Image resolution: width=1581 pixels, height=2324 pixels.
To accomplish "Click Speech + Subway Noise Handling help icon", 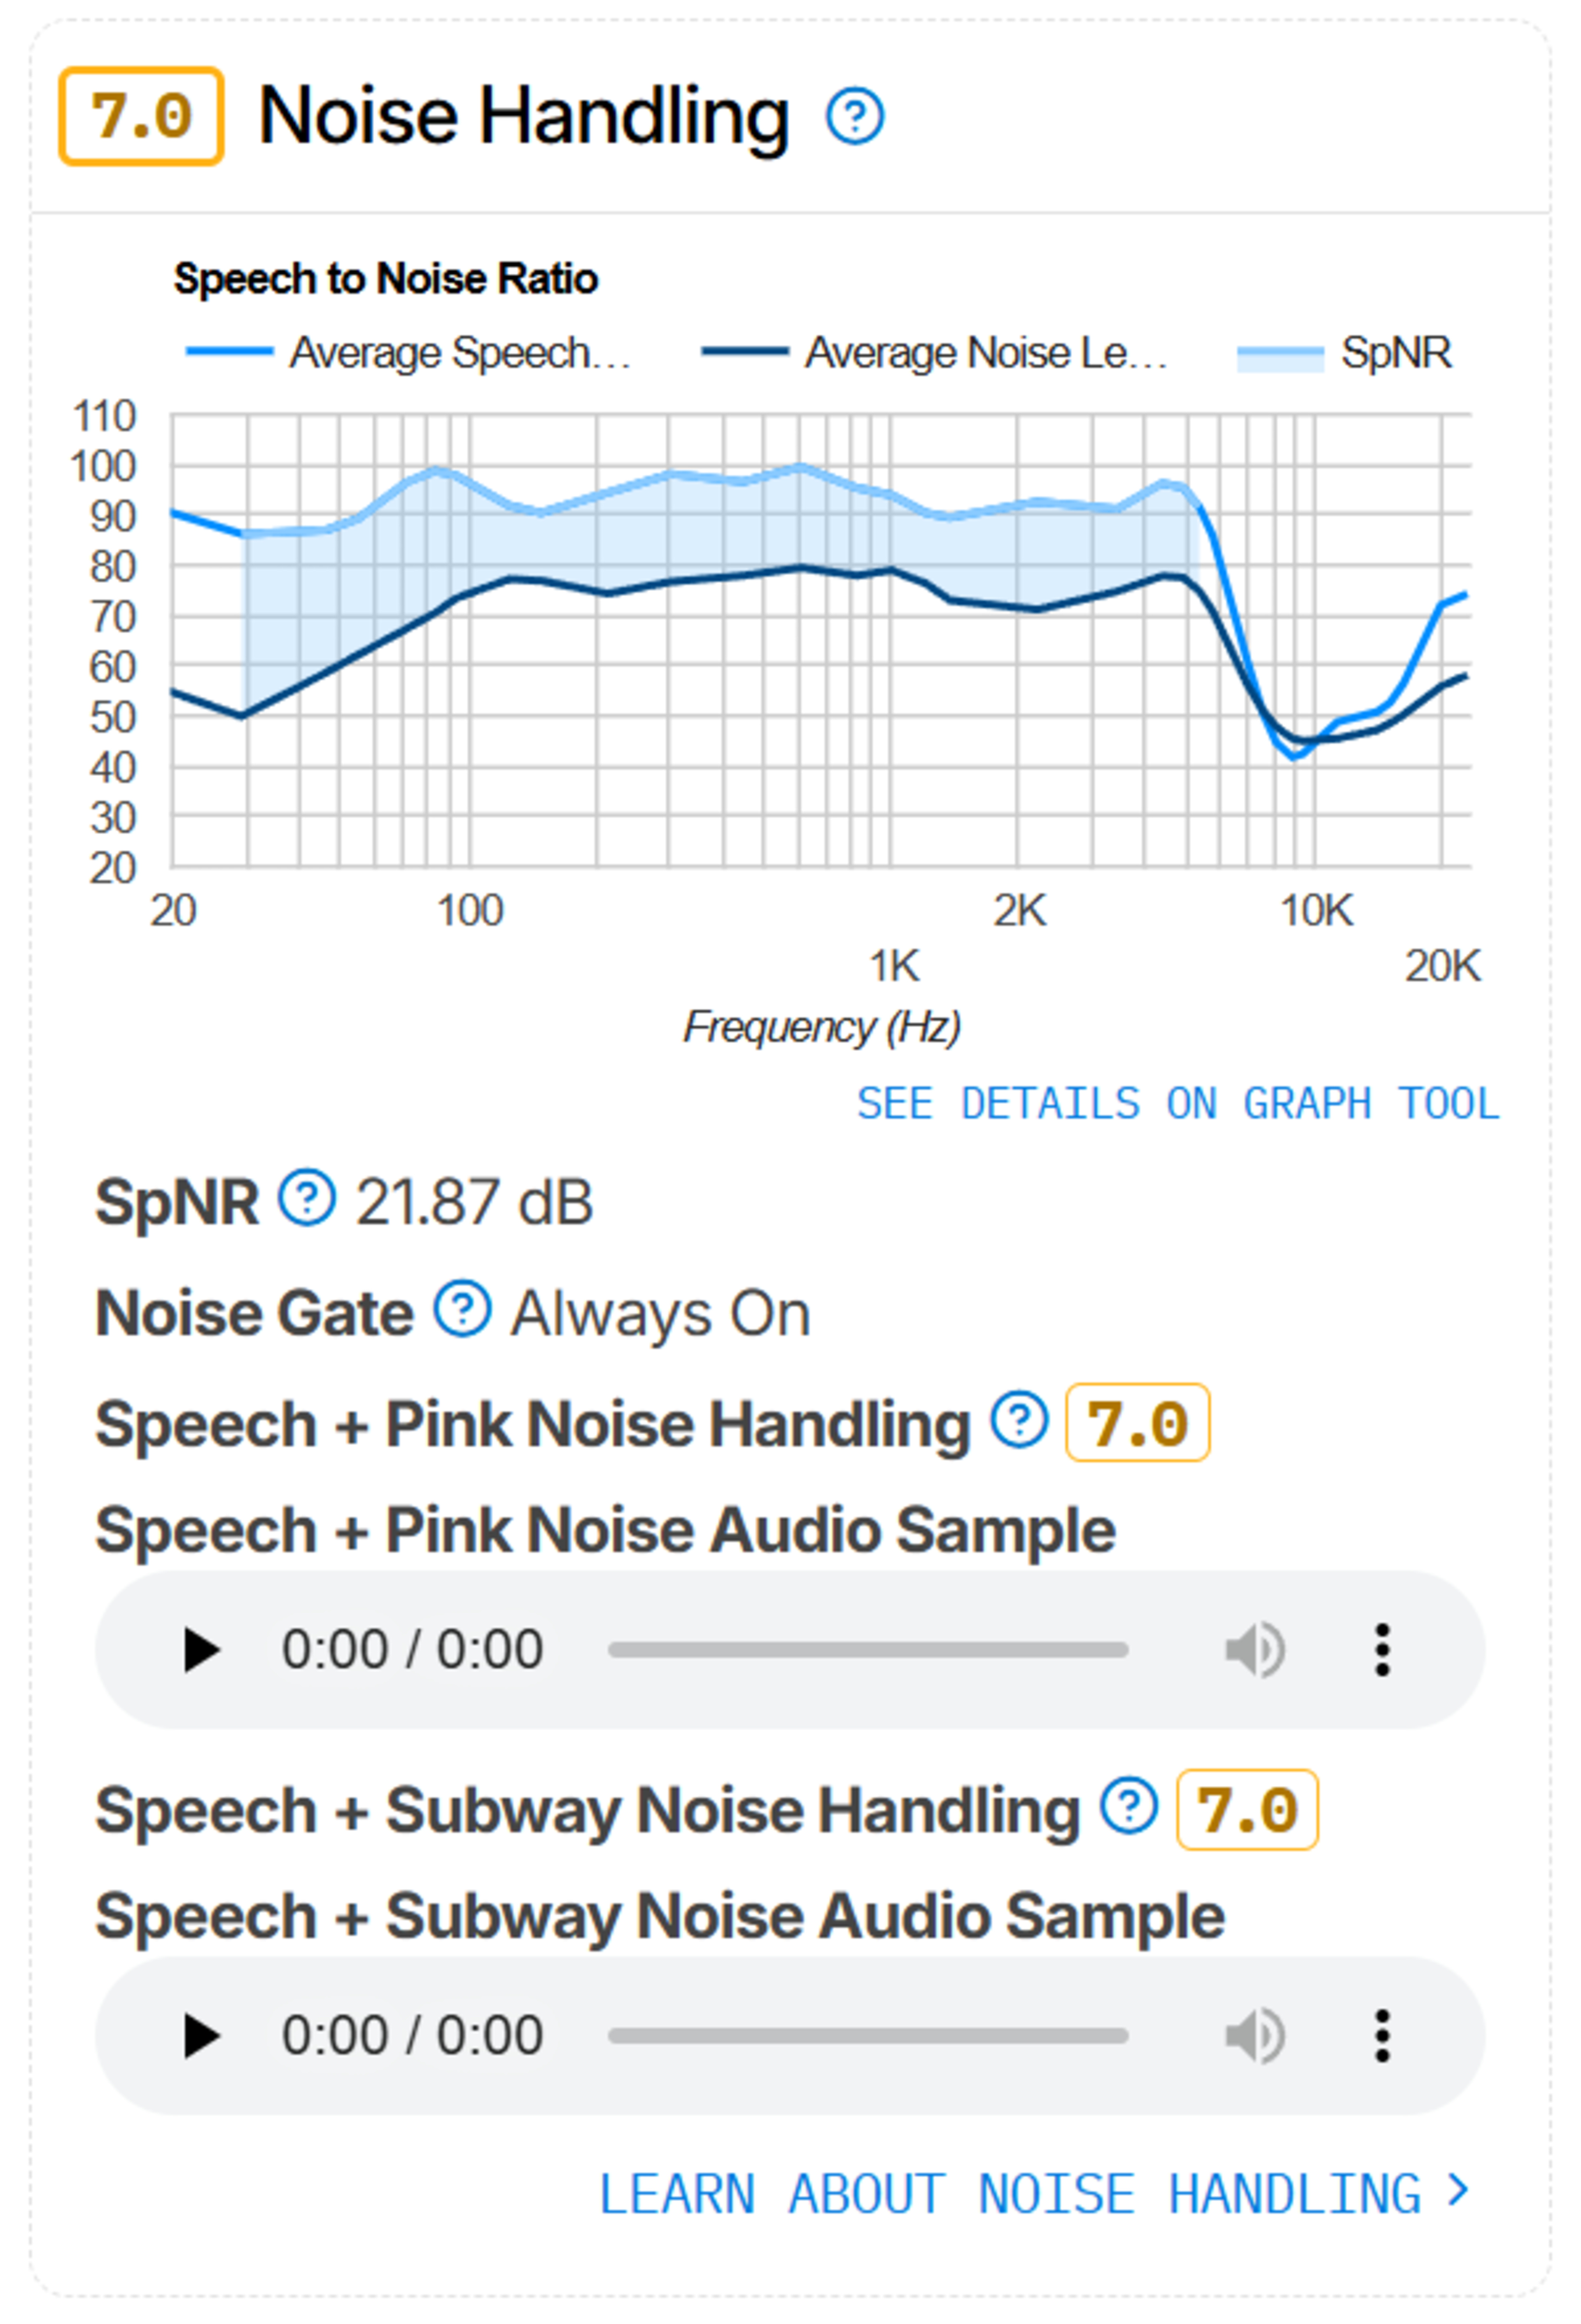I will pos(1129,1807).
